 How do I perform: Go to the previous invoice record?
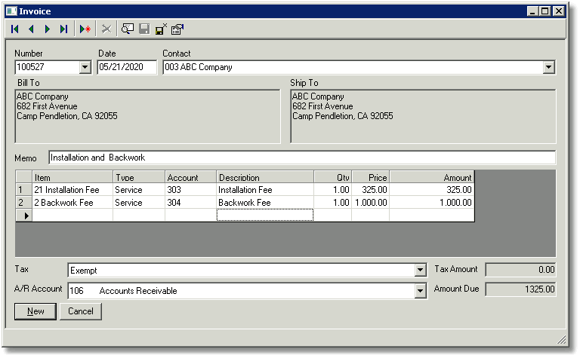click(31, 29)
